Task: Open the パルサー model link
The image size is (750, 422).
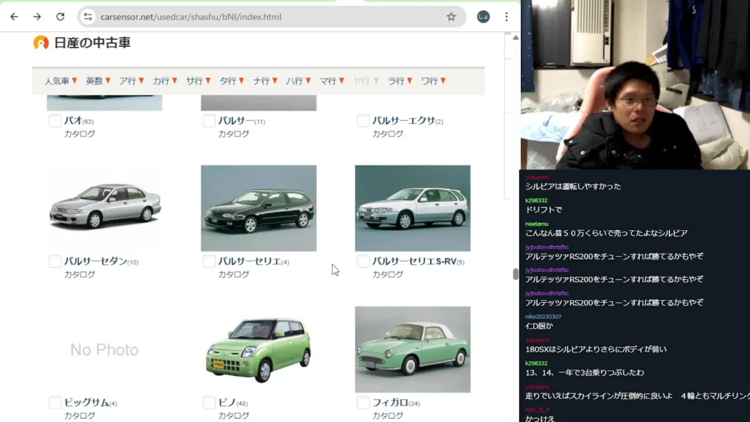Action: 236,121
